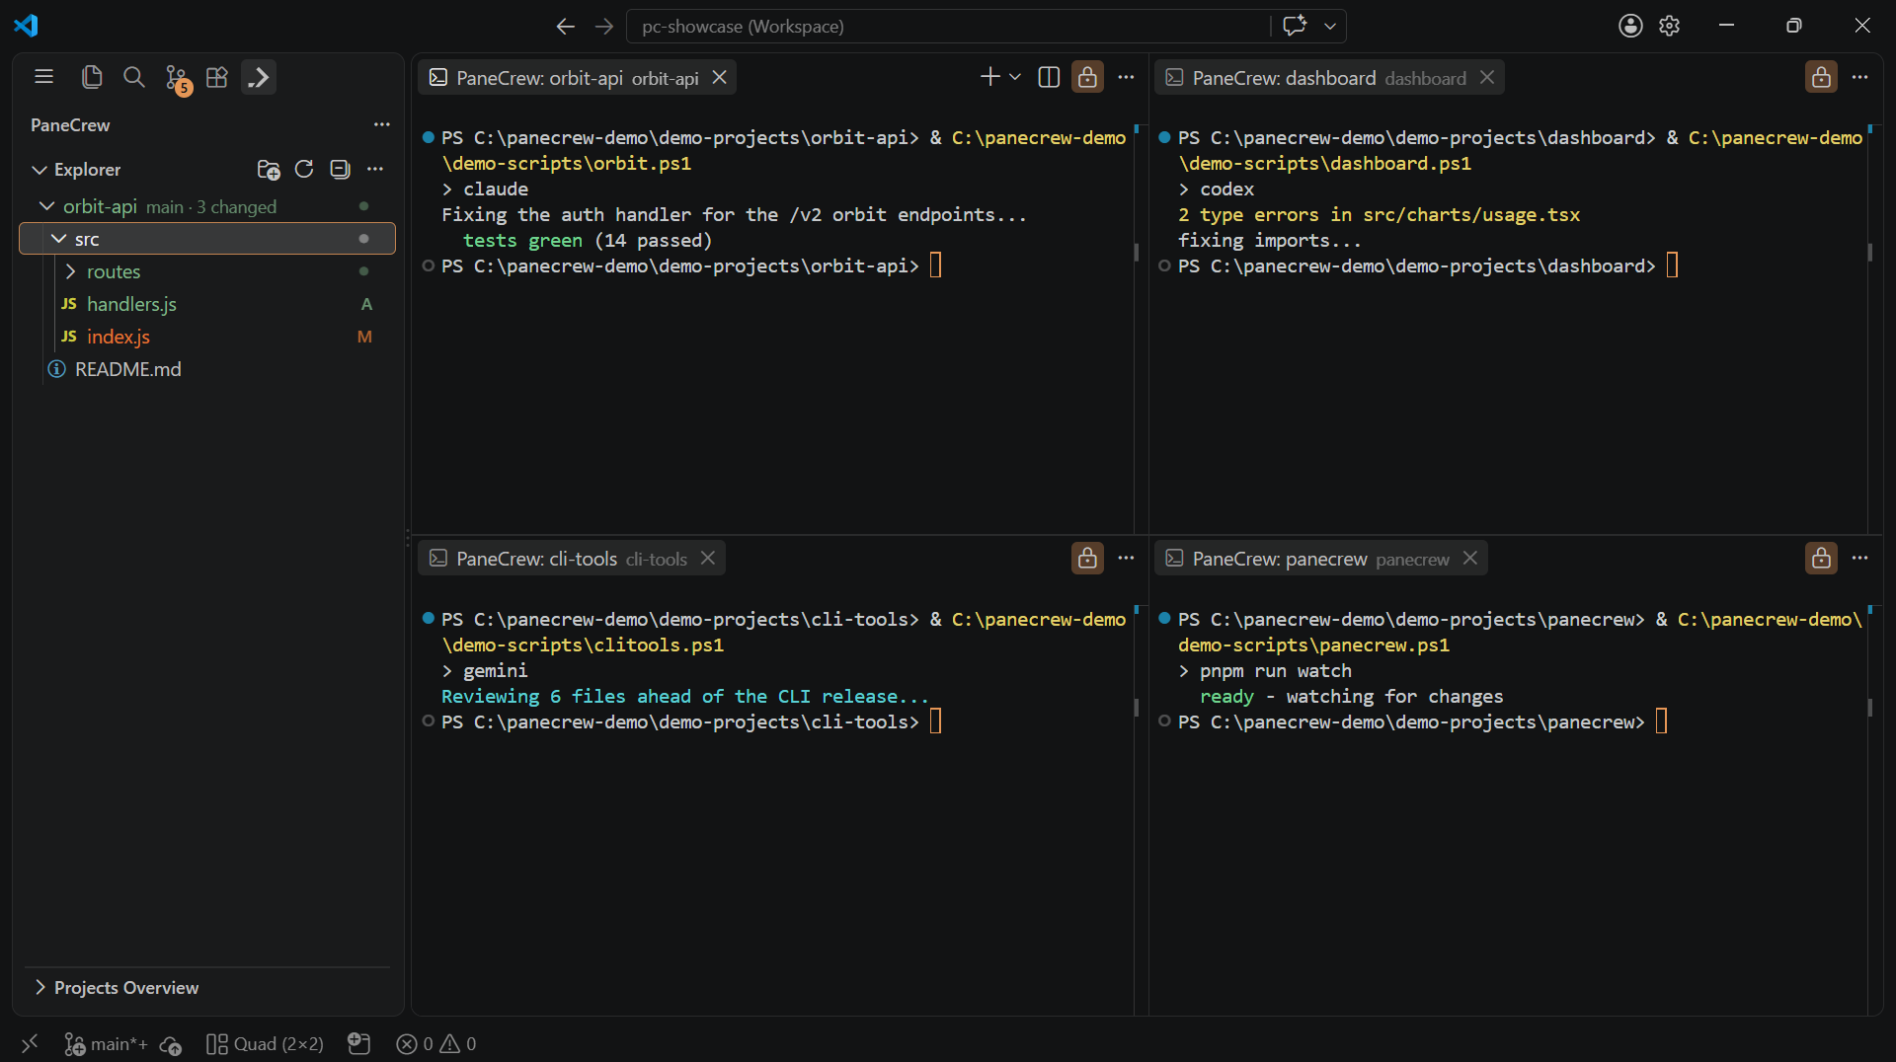Screen dimensions: 1896x1062
Task: Close the dashboard terminal tab
Action: click(x=1487, y=77)
